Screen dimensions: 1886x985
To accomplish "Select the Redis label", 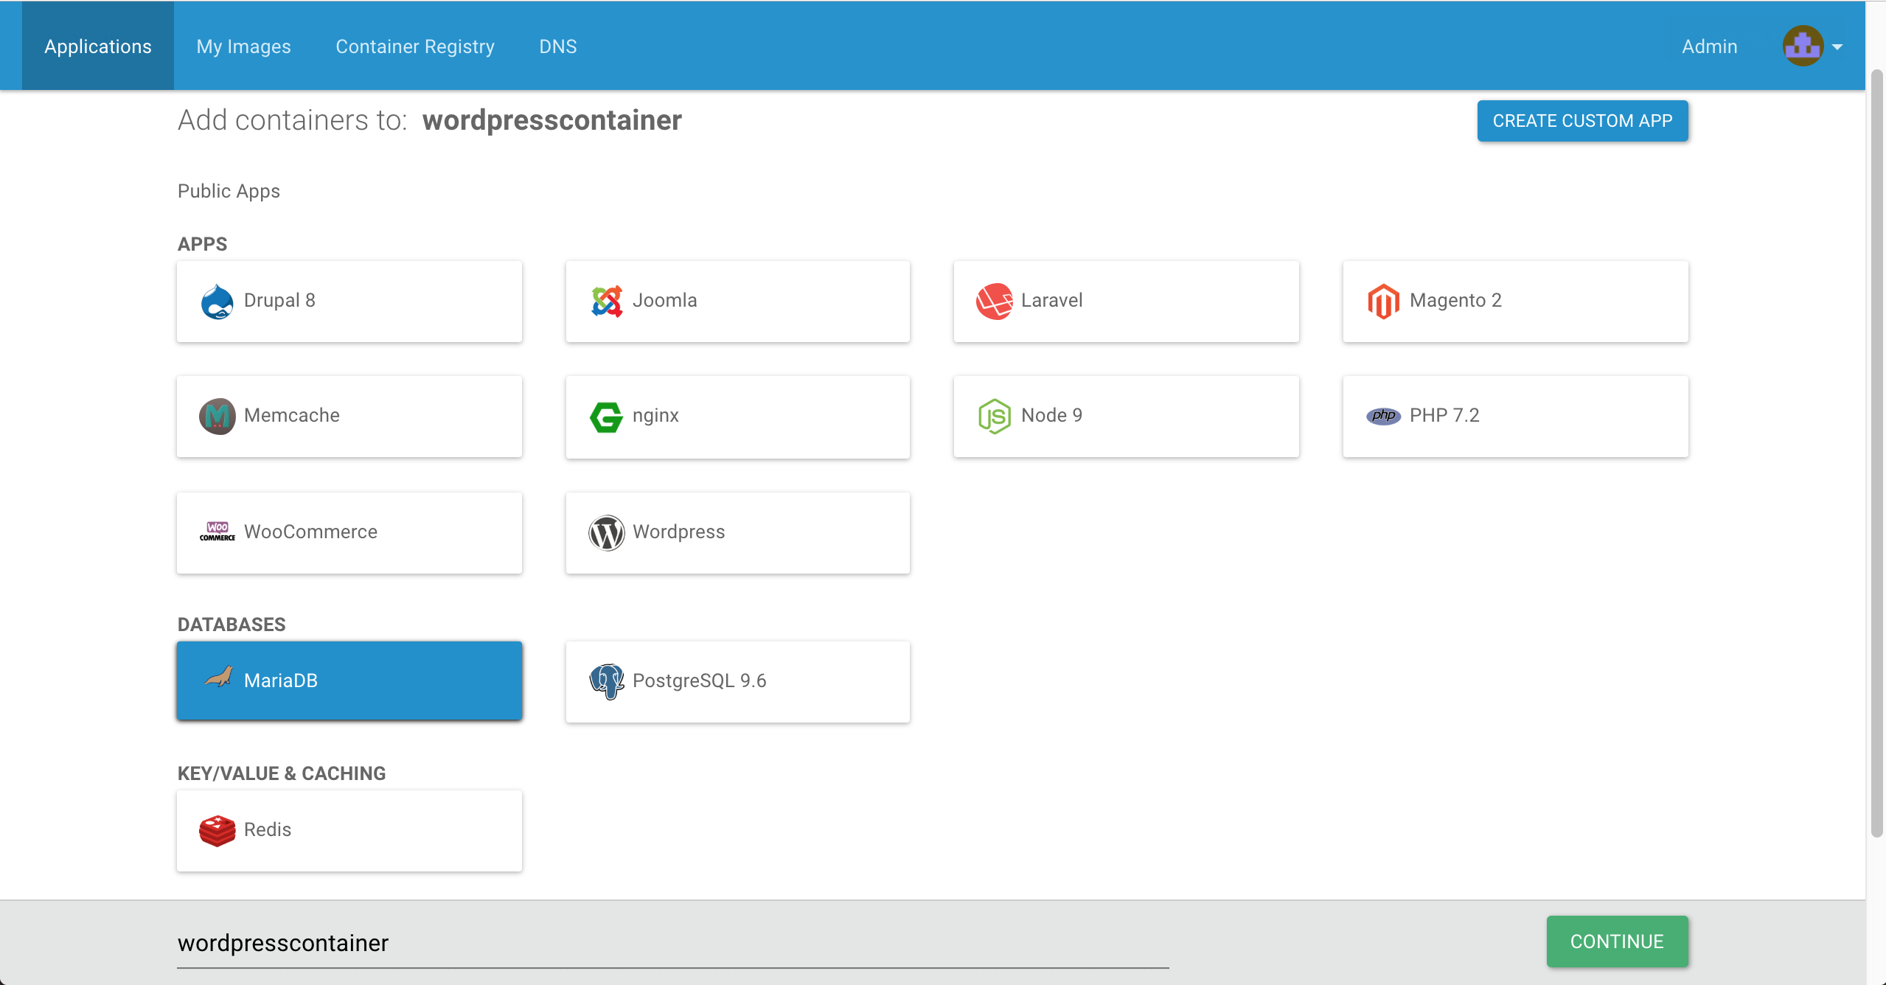I will tap(267, 829).
